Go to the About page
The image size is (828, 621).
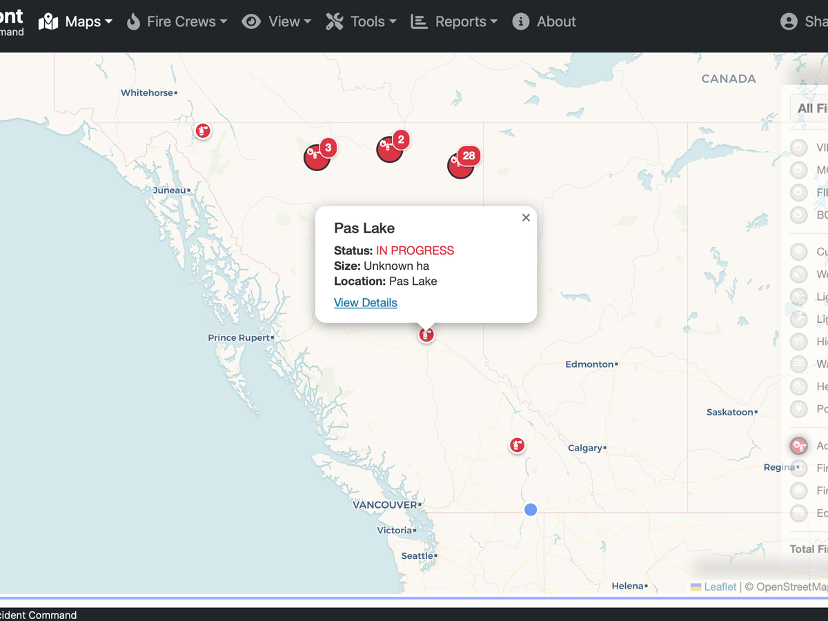coord(544,21)
